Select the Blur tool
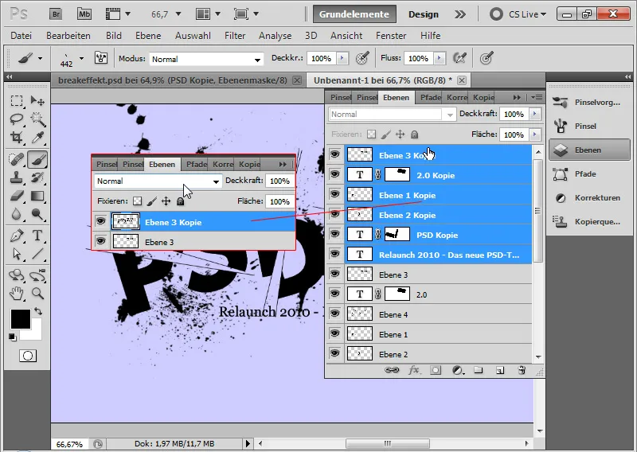 [16, 214]
